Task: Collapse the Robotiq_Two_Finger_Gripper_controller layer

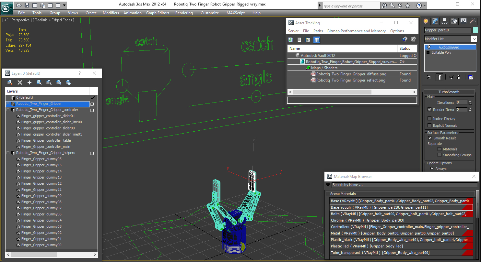Action: pyautogui.click(x=8, y=110)
